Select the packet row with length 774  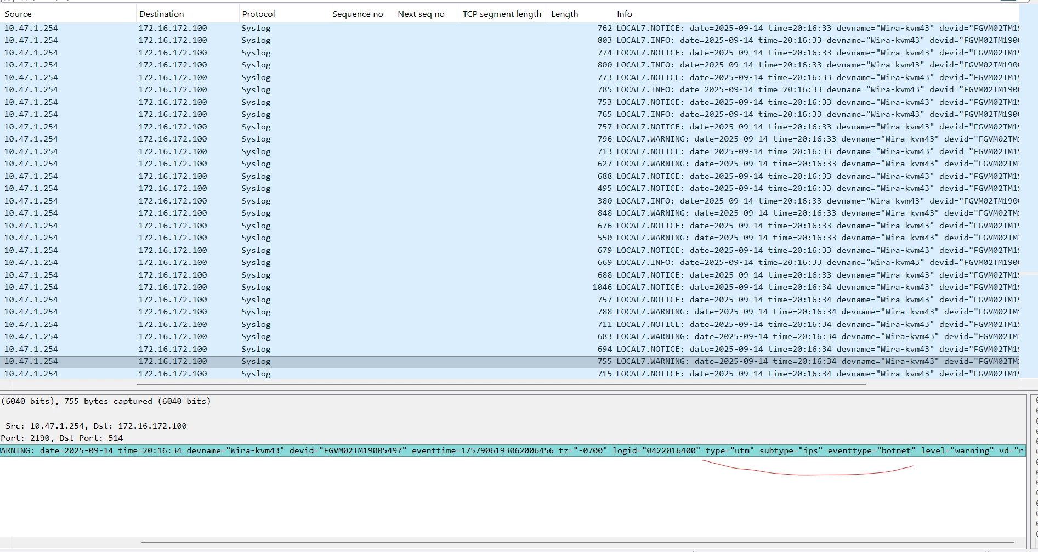click(x=509, y=53)
